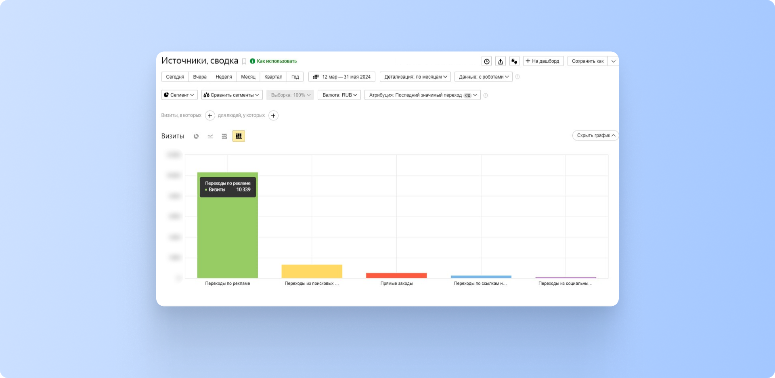Click the bookmark icon next to the report title
This screenshot has height=378, width=775.
point(244,61)
